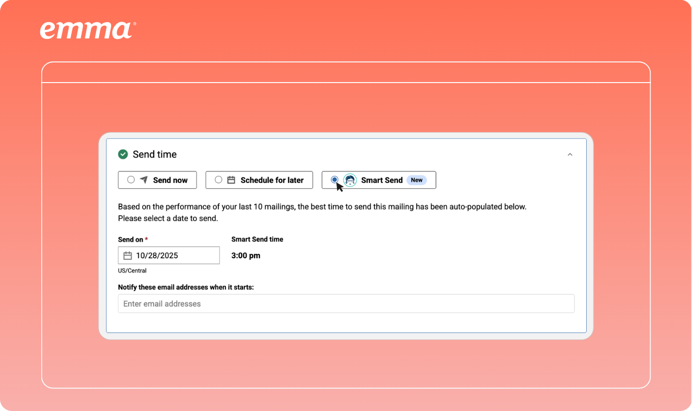Click the Send now option label
The height and width of the screenshot is (411, 692).
click(x=170, y=180)
